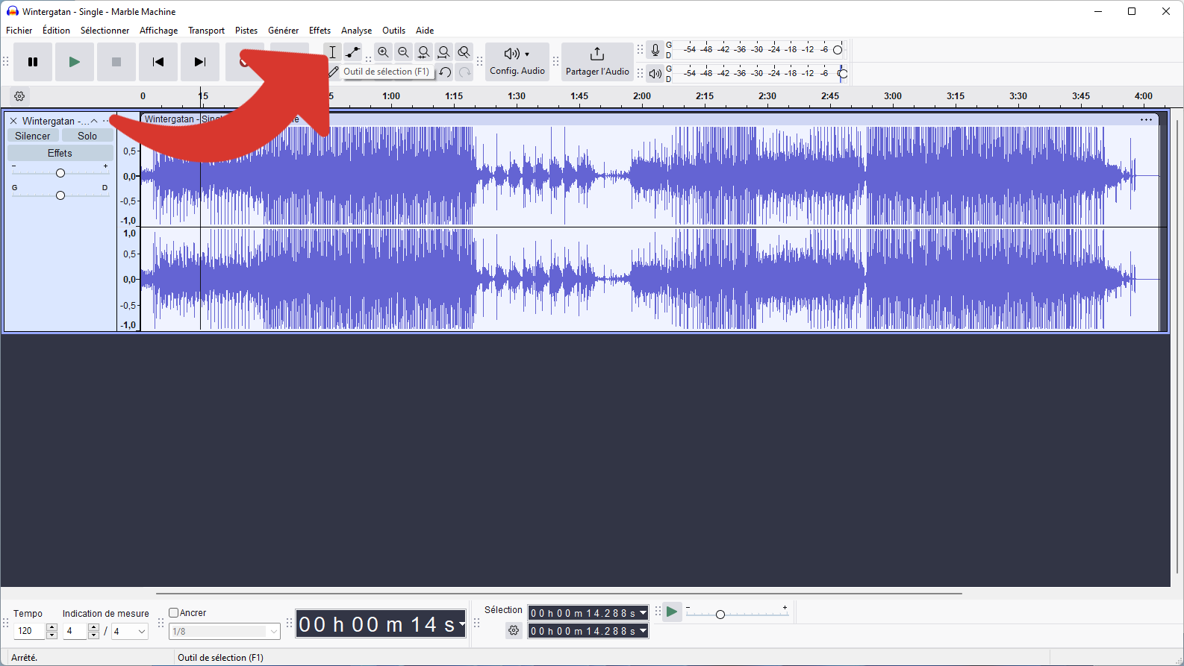Open the Effets menu

(x=320, y=31)
